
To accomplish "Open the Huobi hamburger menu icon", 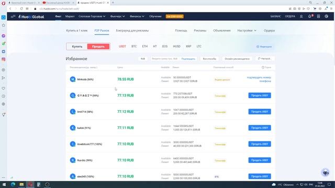I will coord(13,16).
